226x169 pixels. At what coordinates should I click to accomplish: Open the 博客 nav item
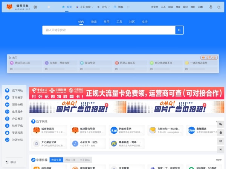pos(119,7)
